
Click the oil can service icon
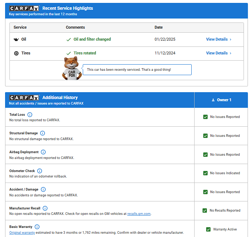(x=16, y=39)
